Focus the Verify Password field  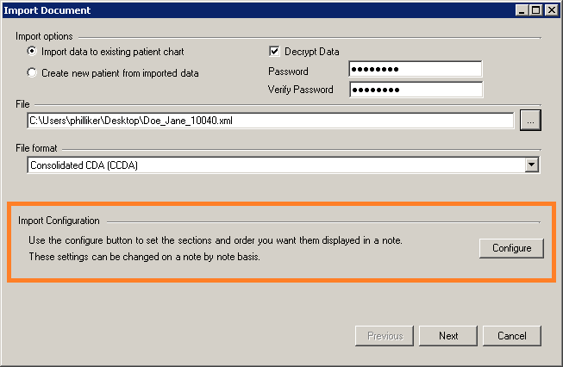(x=415, y=90)
